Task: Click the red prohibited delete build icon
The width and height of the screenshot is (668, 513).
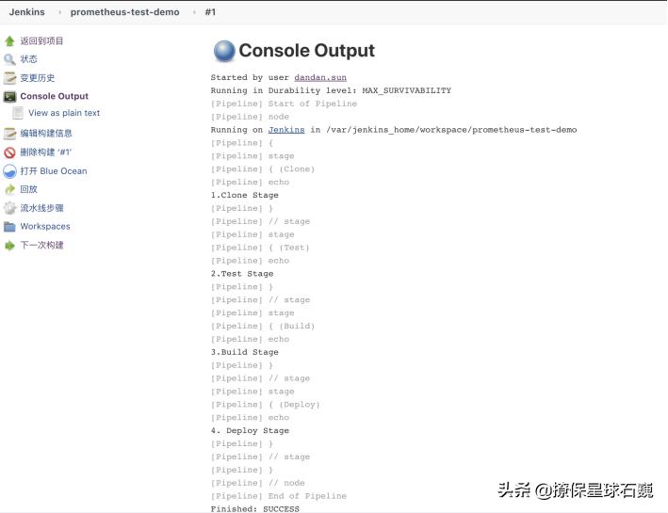Action: click(x=9, y=152)
